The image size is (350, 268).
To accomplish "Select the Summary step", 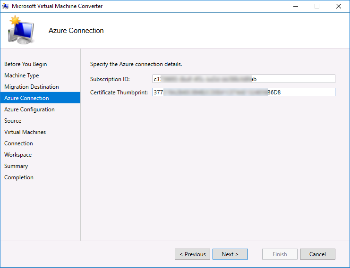I will 16,166.
